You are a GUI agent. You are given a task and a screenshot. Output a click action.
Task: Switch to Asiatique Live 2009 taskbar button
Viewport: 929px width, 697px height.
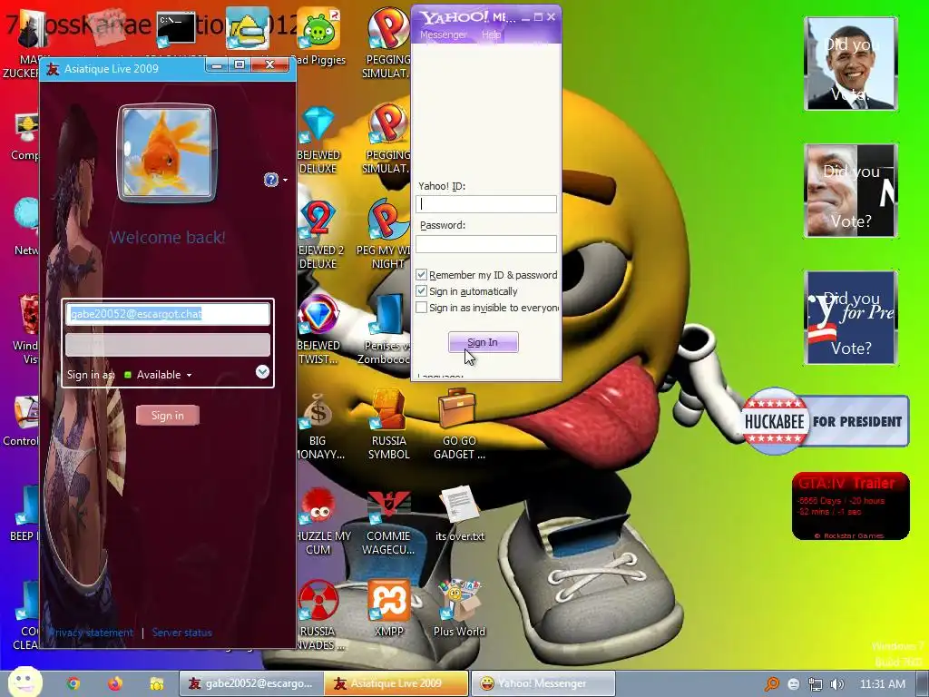[x=396, y=683]
